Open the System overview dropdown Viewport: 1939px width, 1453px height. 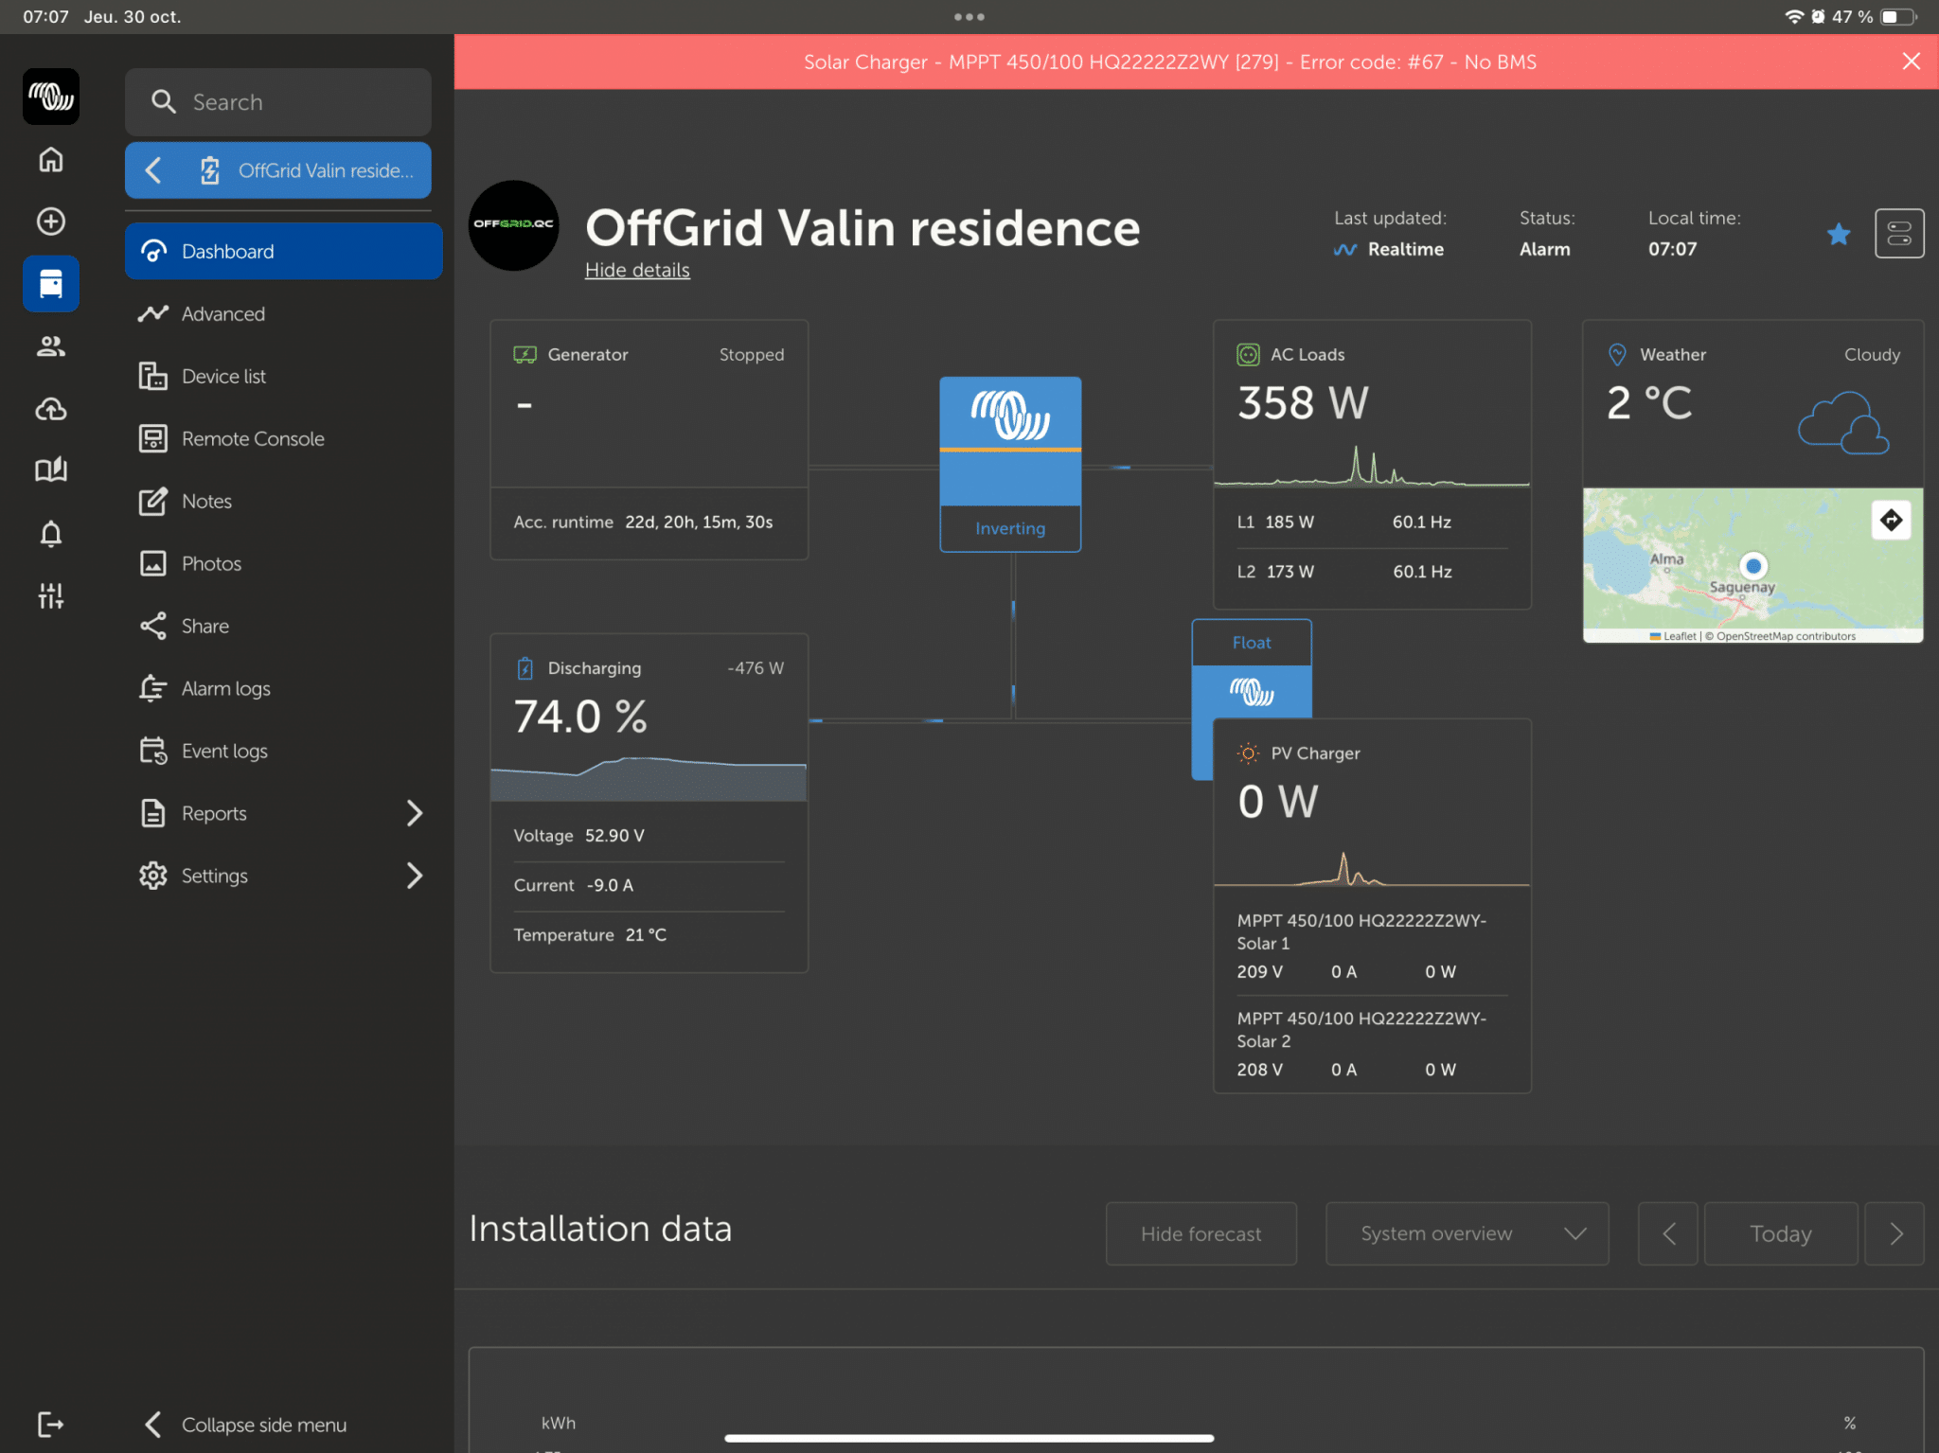tap(1467, 1233)
